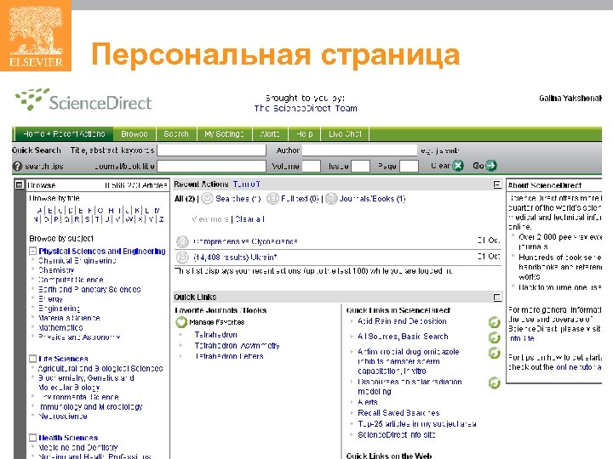Click the Clear all link
This screenshot has width=613, height=459.
249,219
